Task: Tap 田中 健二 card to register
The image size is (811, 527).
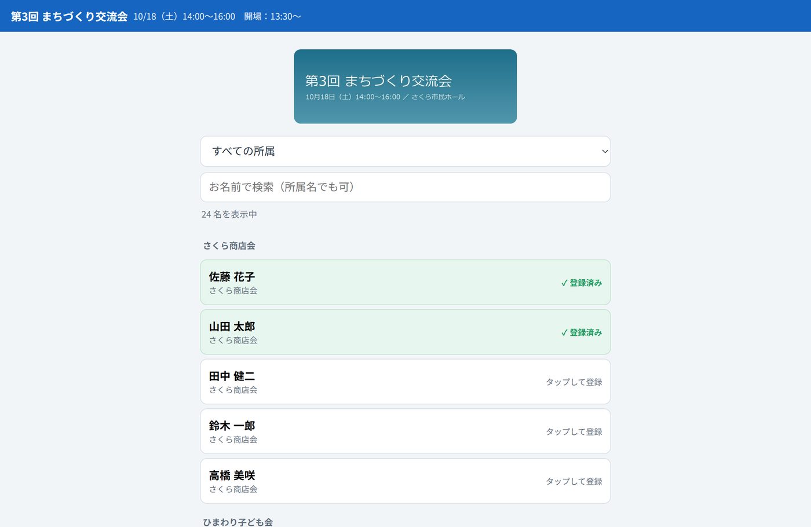Action: (405, 382)
